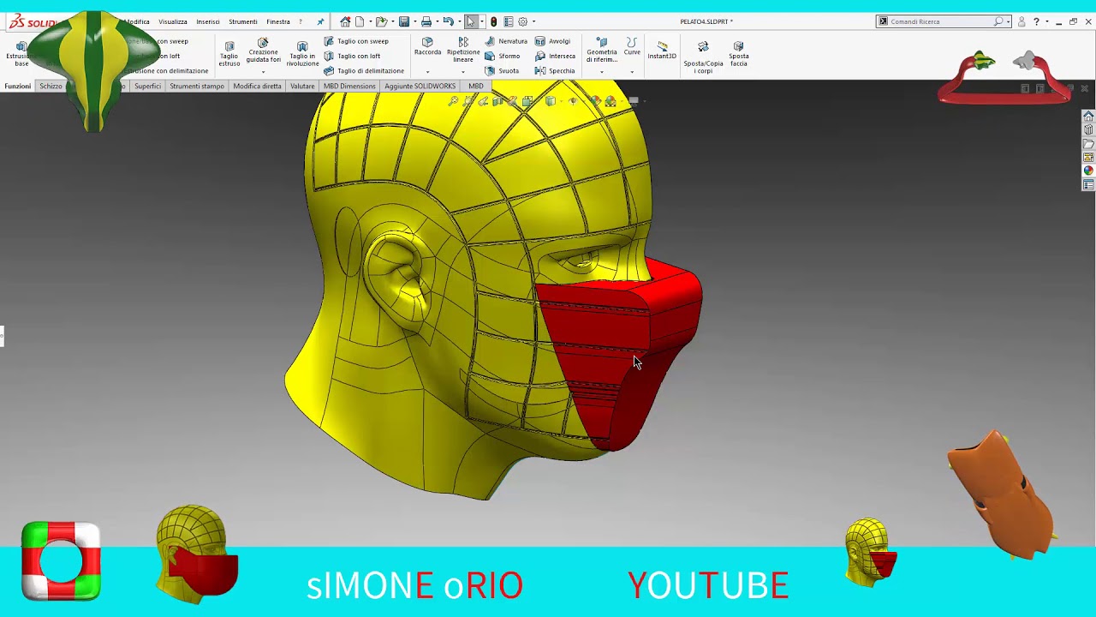
Task: Toggle the menu bar pin
Action: tap(320, 21)
